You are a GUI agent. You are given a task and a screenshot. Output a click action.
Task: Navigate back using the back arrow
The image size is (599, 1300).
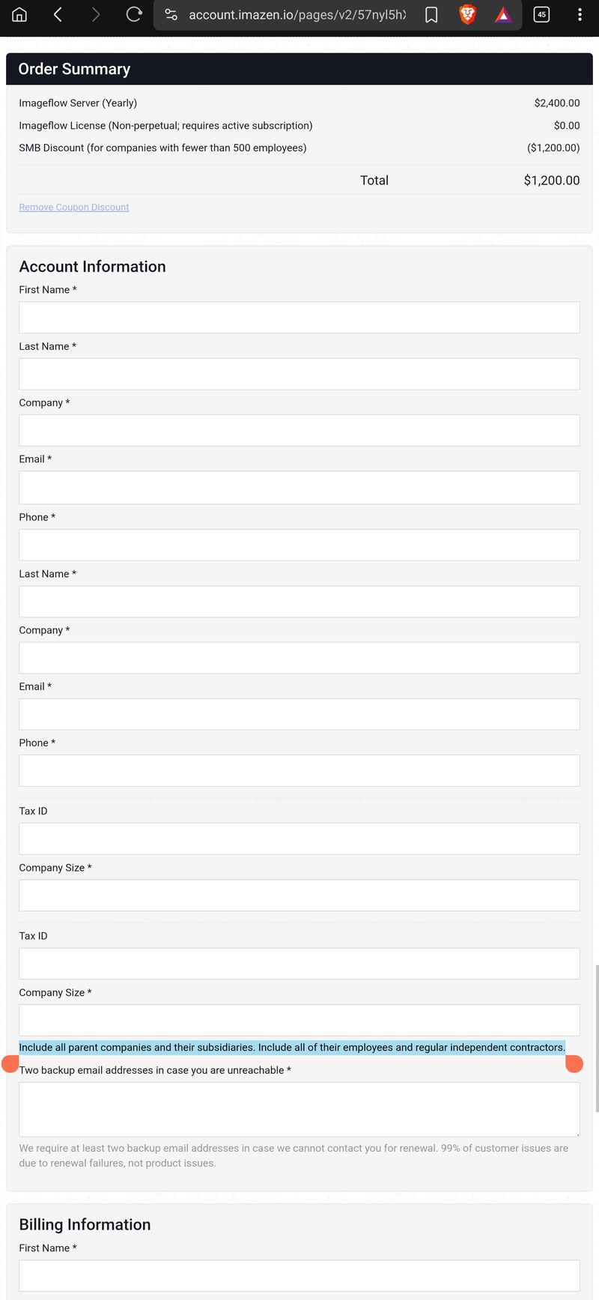[58, 14]
